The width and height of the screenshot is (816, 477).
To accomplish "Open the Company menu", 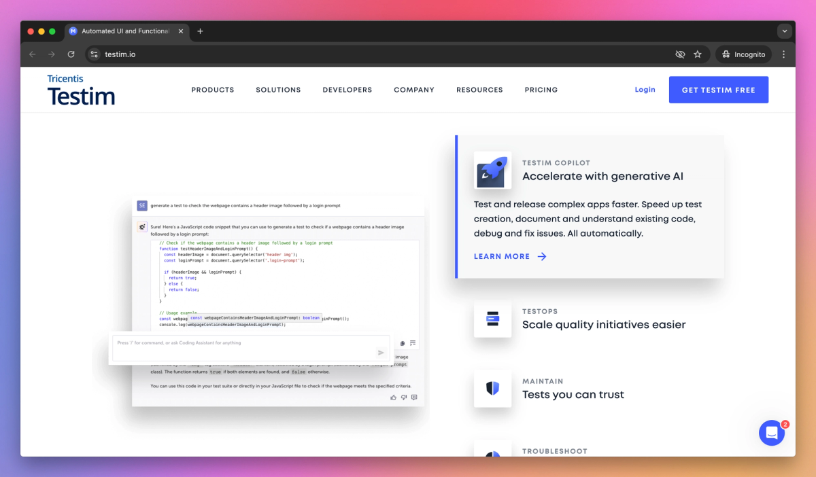I will point(414,90).
